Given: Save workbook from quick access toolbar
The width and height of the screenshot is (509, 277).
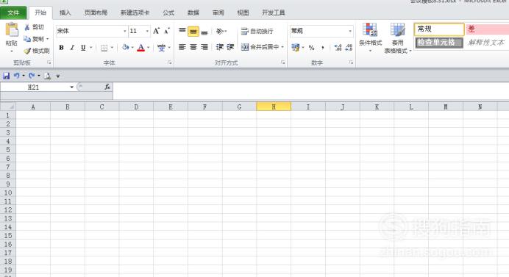Looking at the screenshot, I should click(6, 76).
